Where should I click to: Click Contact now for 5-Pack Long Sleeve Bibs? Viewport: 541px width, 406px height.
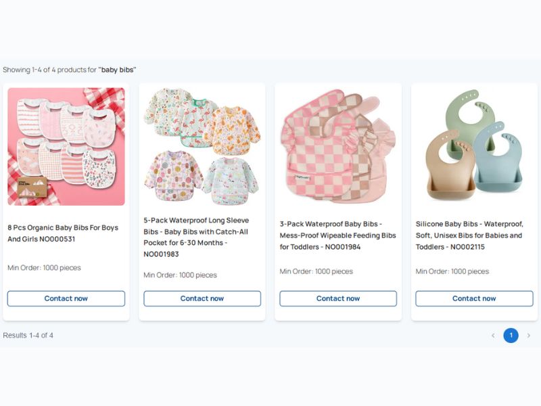click(x=202, y=298)
